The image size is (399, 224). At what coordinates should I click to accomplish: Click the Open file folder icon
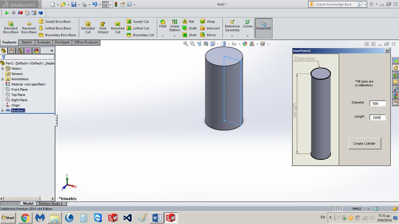[x=63, y=4]
